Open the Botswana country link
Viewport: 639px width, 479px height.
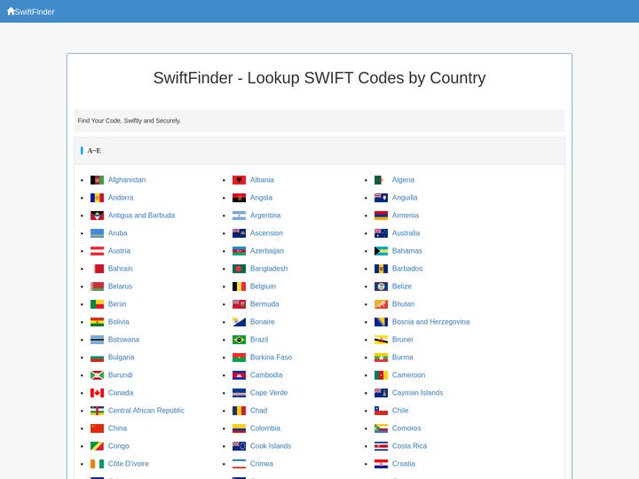[x=124, y=340]
